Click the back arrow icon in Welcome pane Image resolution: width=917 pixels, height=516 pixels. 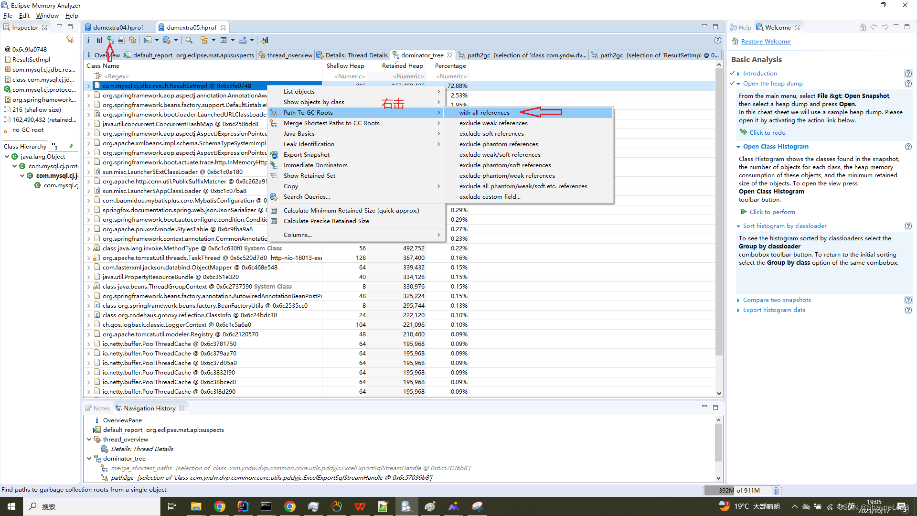click(x=874, y=27)
